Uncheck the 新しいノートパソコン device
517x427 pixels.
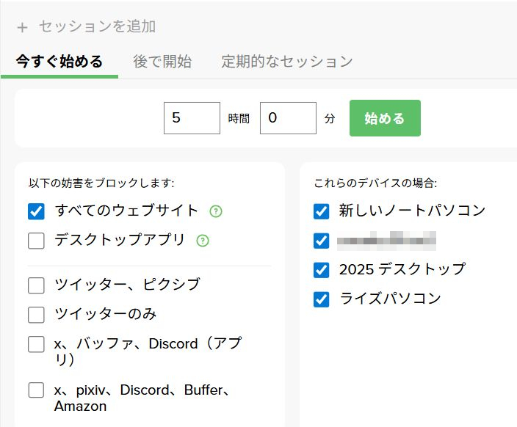pos(321,211)
